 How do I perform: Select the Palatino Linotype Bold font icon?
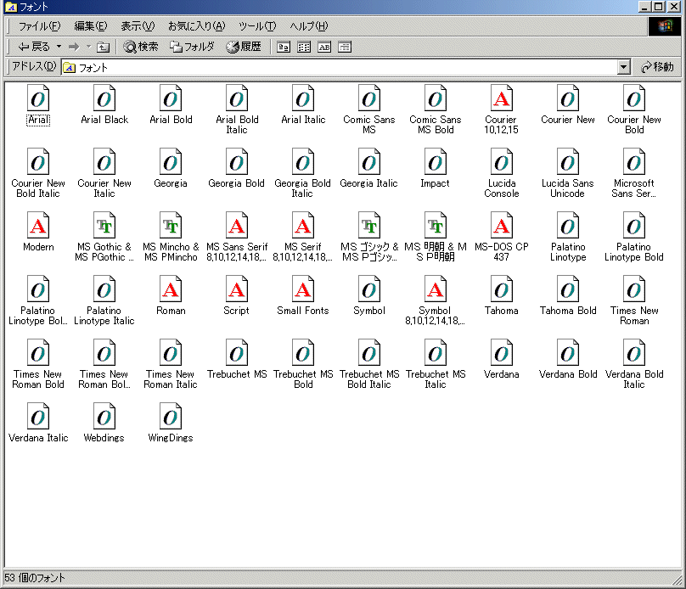pos(633,225)
